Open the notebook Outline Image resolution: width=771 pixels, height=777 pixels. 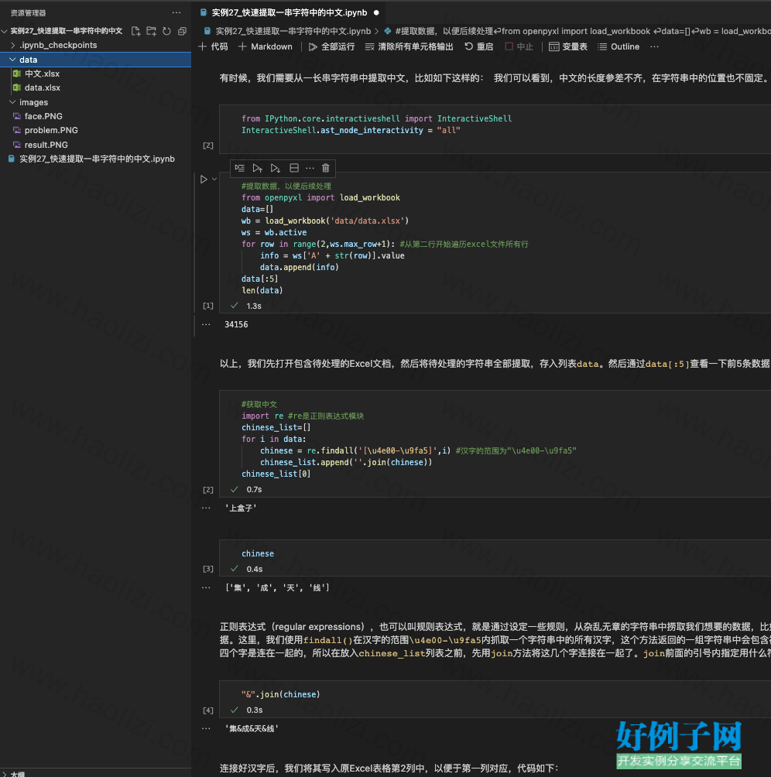pyautogui.click(x=619, y=46)
